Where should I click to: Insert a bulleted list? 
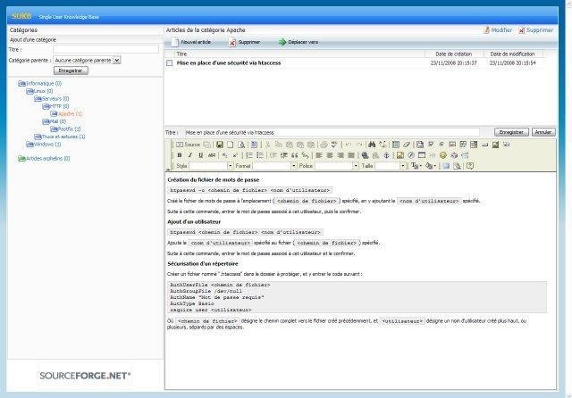(x=260, y=155)
